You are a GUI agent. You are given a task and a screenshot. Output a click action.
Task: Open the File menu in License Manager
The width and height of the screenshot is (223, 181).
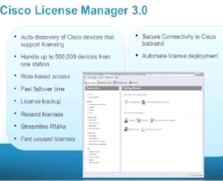point(85,77)
